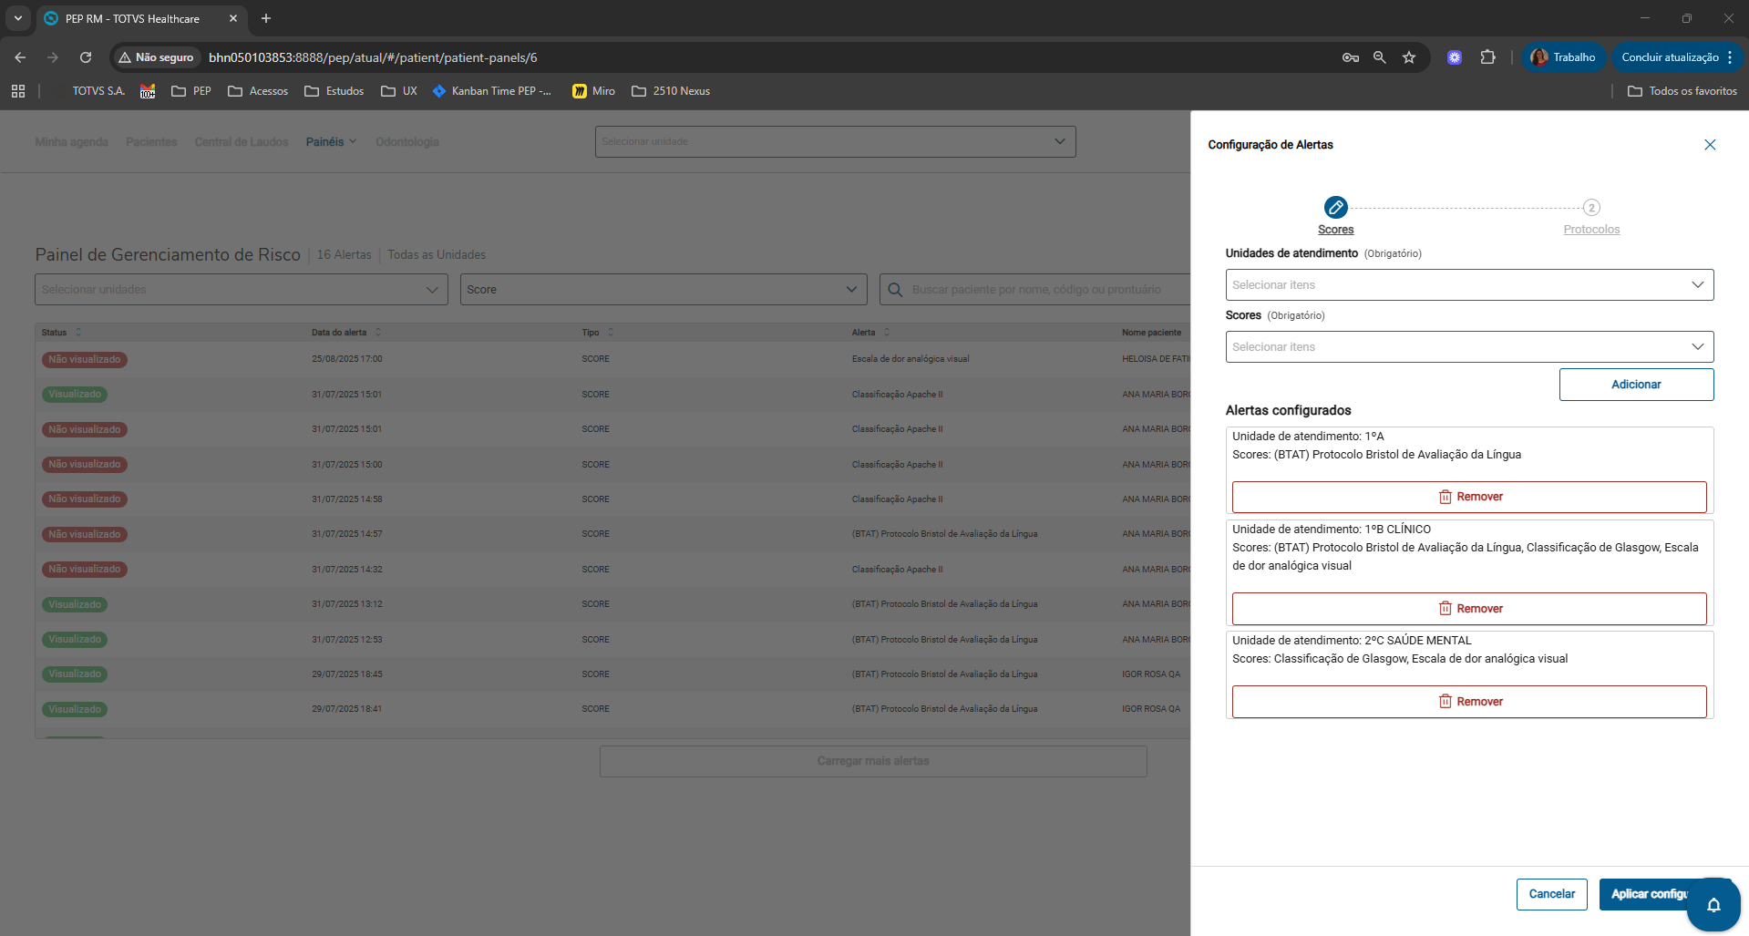The height and width of the screenshot is (936, 1749).
Task: Open the Miro bookmark
Action: pos(593,91)
